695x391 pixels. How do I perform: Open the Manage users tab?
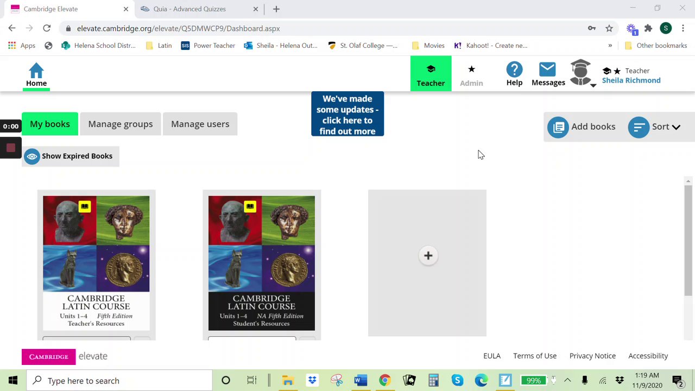tap(200, 124)
